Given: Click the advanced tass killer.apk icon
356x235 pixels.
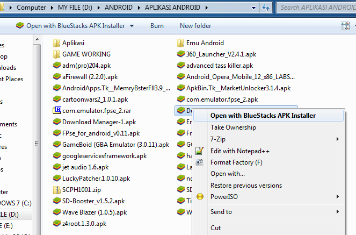Looking at the screenshot, I should tap(181, 66).
